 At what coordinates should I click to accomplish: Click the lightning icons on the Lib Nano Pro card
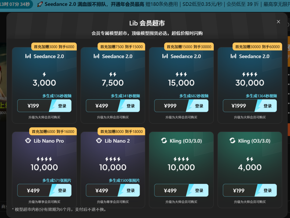pos(44,159)
